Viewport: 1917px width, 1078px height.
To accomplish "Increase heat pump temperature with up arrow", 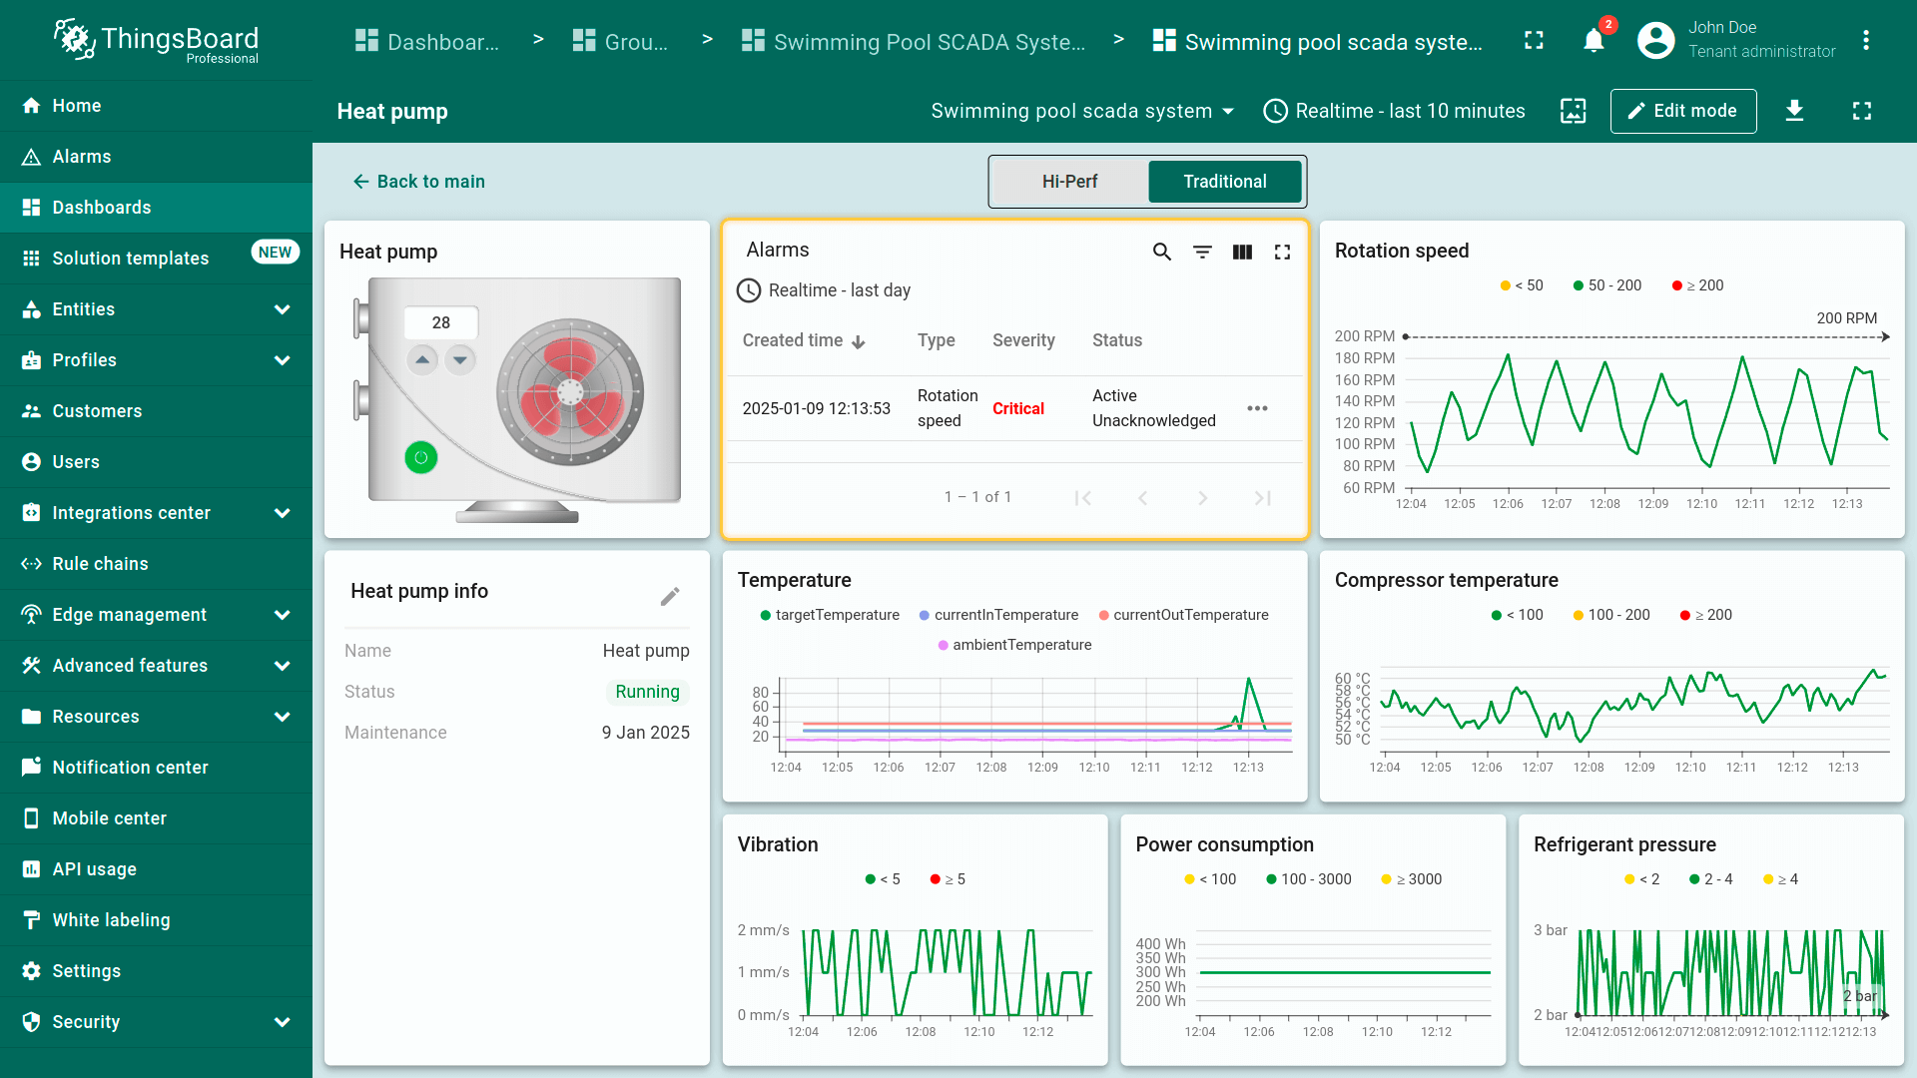I will pyautogui.click(x=422, y=359).
